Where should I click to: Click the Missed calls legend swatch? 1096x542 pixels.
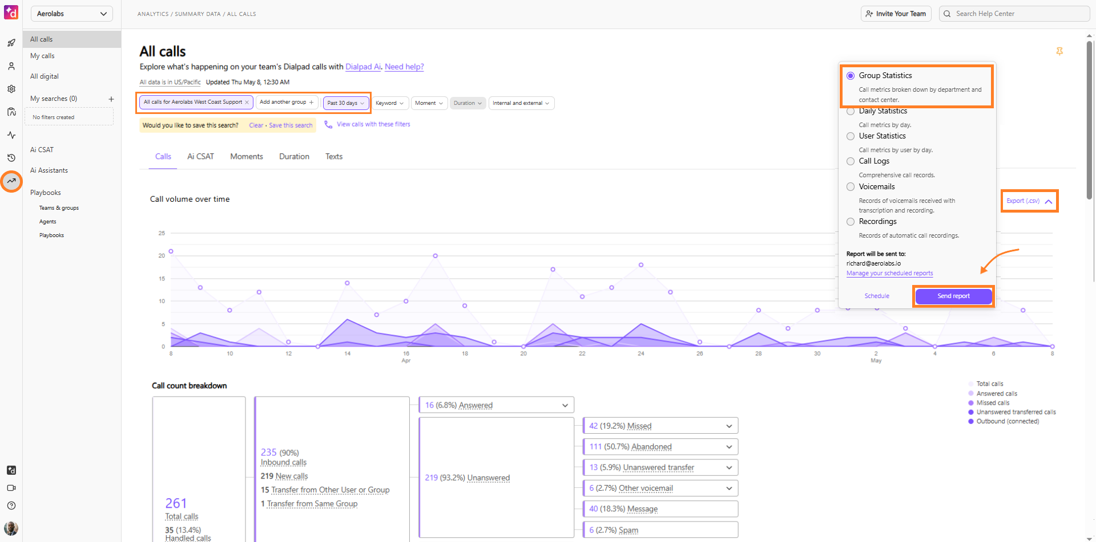[x=971, y=403]
